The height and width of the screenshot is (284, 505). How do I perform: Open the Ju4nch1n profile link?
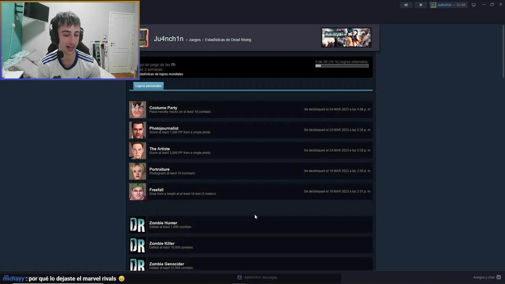168,39
